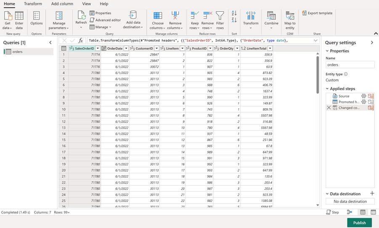Toggle the Step script view
The height and width of the screenshot is (228, 379).
[x=333, y=212]
